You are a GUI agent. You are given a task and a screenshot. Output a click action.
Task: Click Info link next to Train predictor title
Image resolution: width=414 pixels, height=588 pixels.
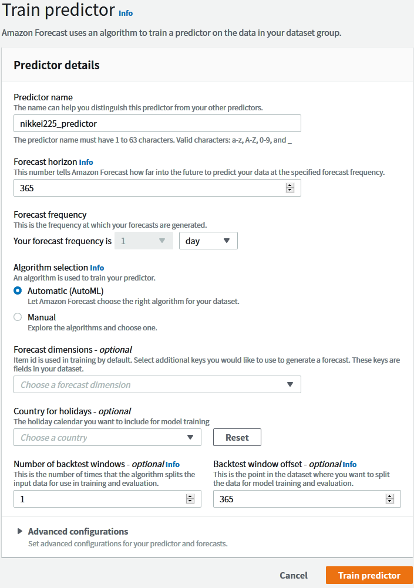pyautogui.click(x=126, y=12)
